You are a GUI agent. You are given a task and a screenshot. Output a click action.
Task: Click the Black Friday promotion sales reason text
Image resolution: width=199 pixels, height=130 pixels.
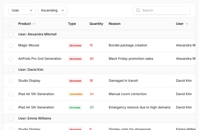131,59
